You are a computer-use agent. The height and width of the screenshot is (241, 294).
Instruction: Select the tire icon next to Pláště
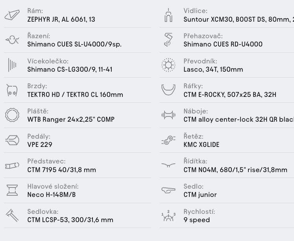pyautogui.click(x=12, y=115)
